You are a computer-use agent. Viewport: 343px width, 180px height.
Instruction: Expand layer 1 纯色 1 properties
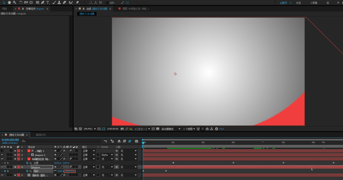(x=15, y=151)
